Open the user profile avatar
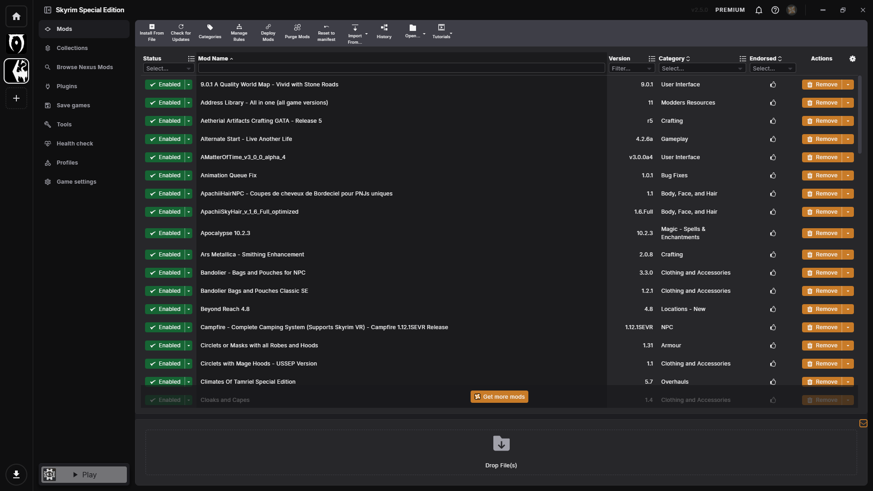 [x=792, y=10]
